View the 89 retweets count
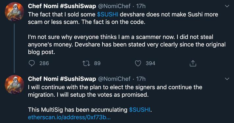The width and height of the screenshot is (234, 123). pos(97,63)
